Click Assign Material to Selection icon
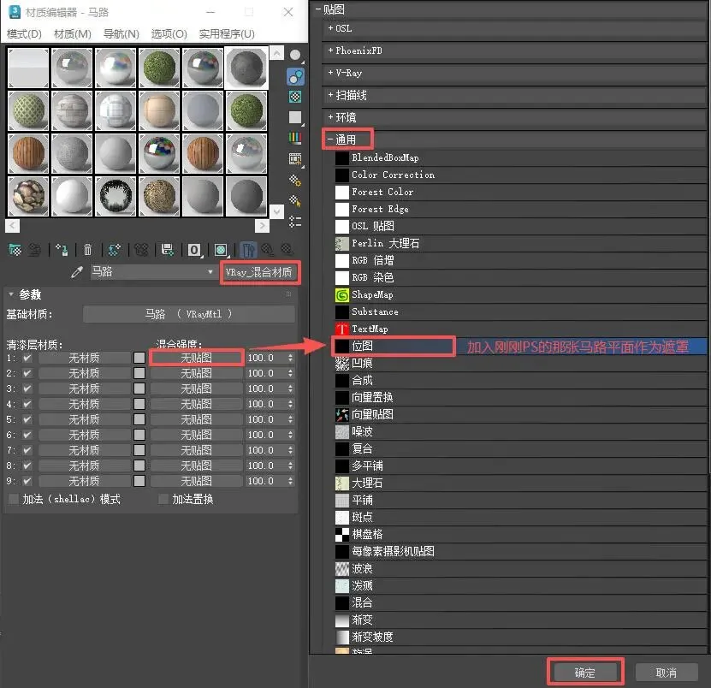 point(62,249)
